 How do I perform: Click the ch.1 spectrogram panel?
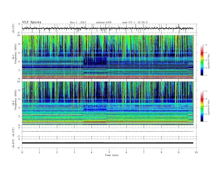(107, 57)
